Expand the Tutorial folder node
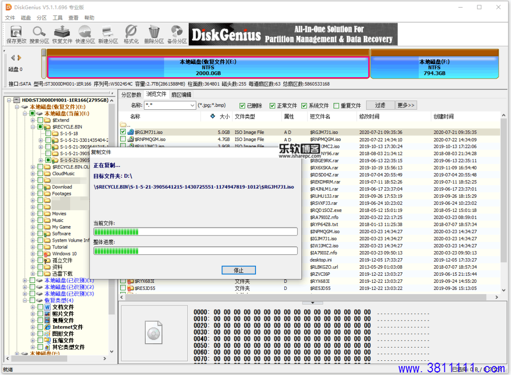Image resolution: width=511 pixels, height=375 pixels. [33, 247]
